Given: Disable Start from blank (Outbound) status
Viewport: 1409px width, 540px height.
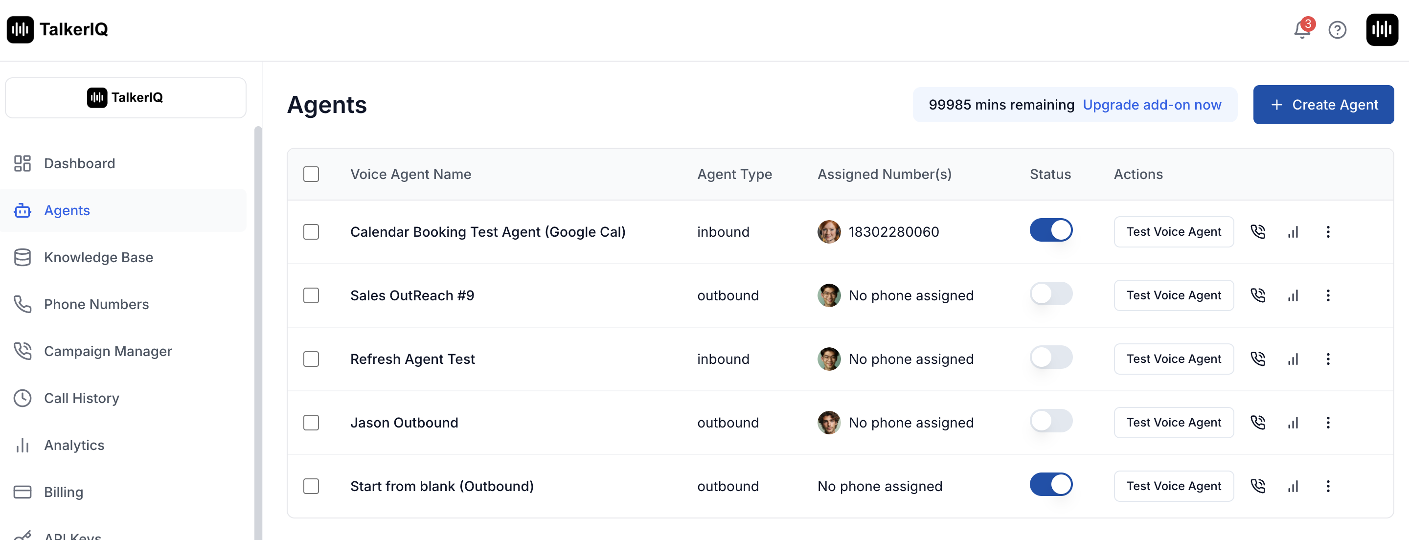Looking at the screenshot, I should pos(1051,484).
